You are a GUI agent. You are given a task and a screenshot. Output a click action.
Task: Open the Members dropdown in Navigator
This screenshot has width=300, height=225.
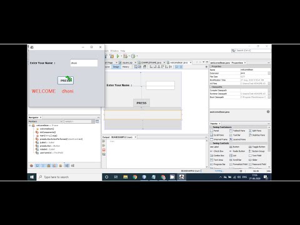click(x=46, y=121)
